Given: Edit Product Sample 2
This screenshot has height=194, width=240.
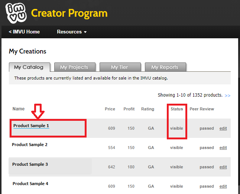Looking at the screenshot, I should coord(223,148).
